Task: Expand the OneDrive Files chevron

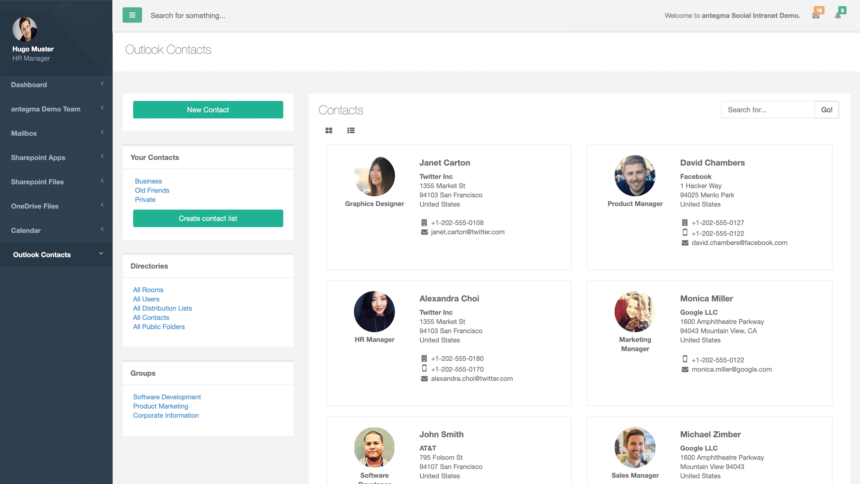Action: point(102,205)
